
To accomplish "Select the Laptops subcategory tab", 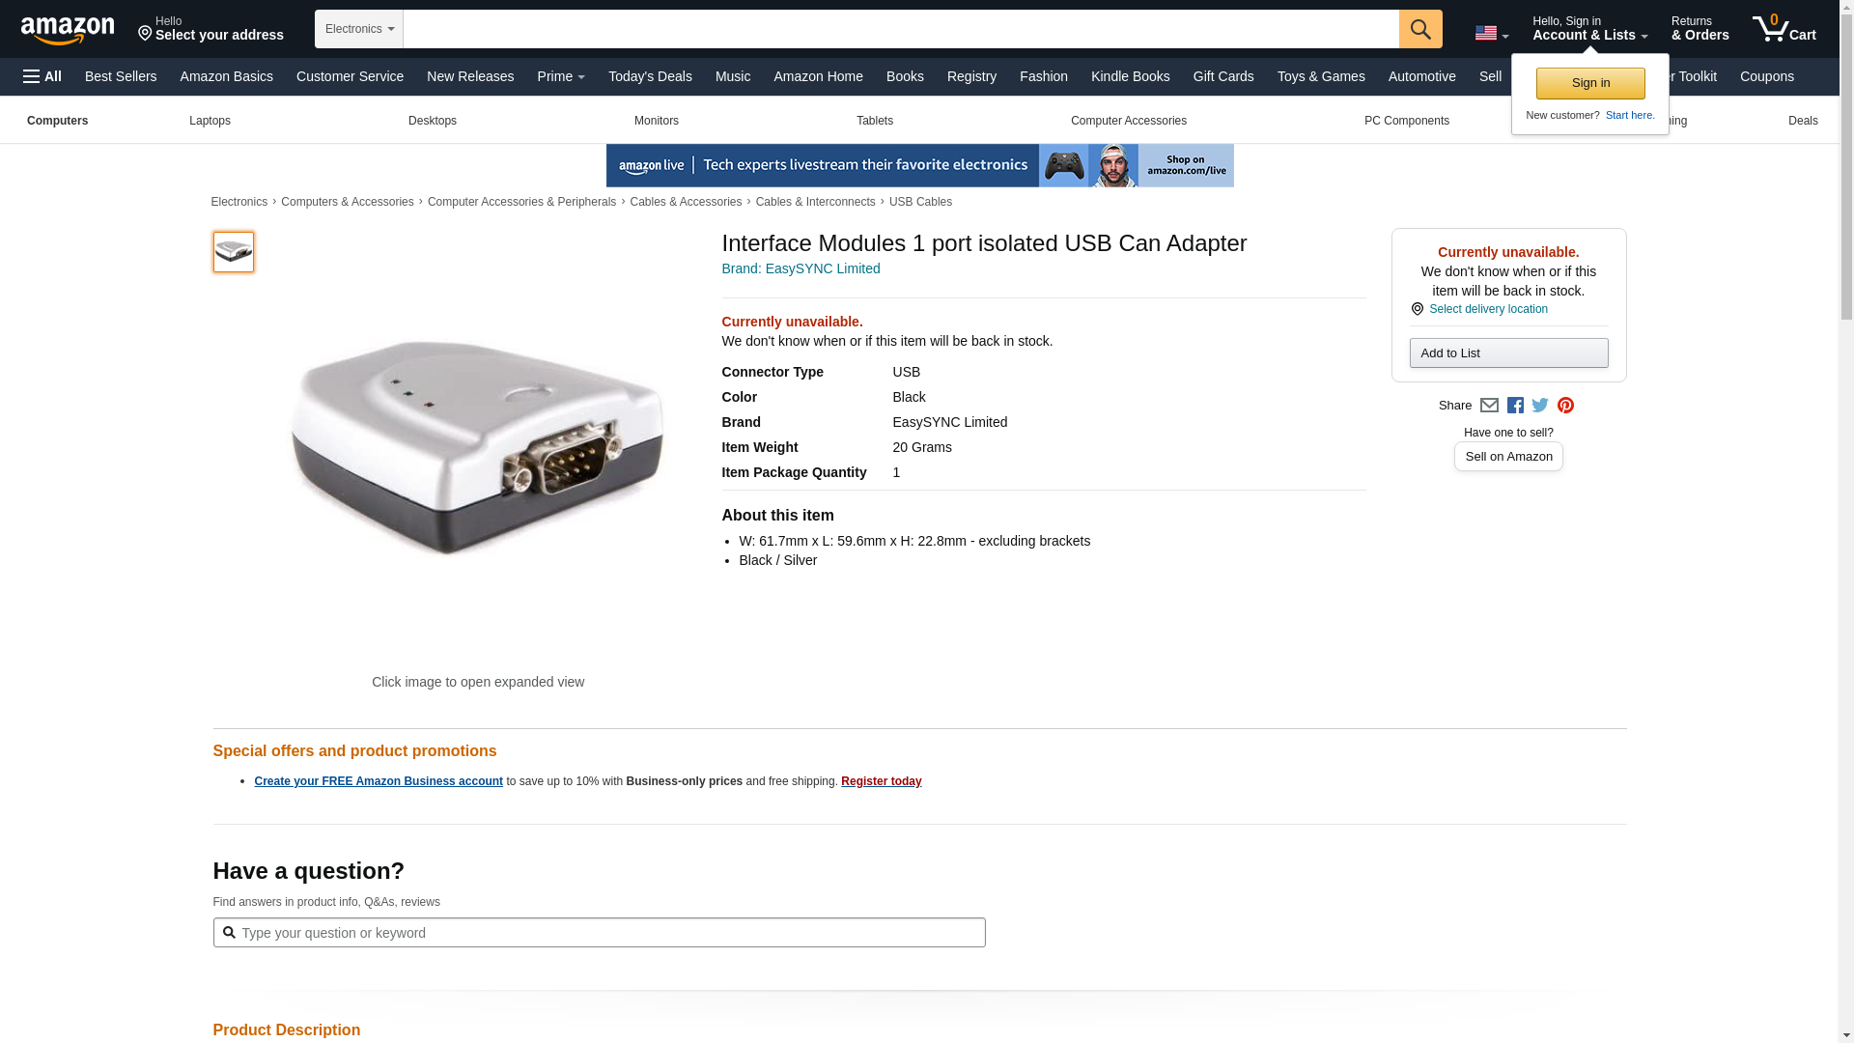I will point(210,121).
